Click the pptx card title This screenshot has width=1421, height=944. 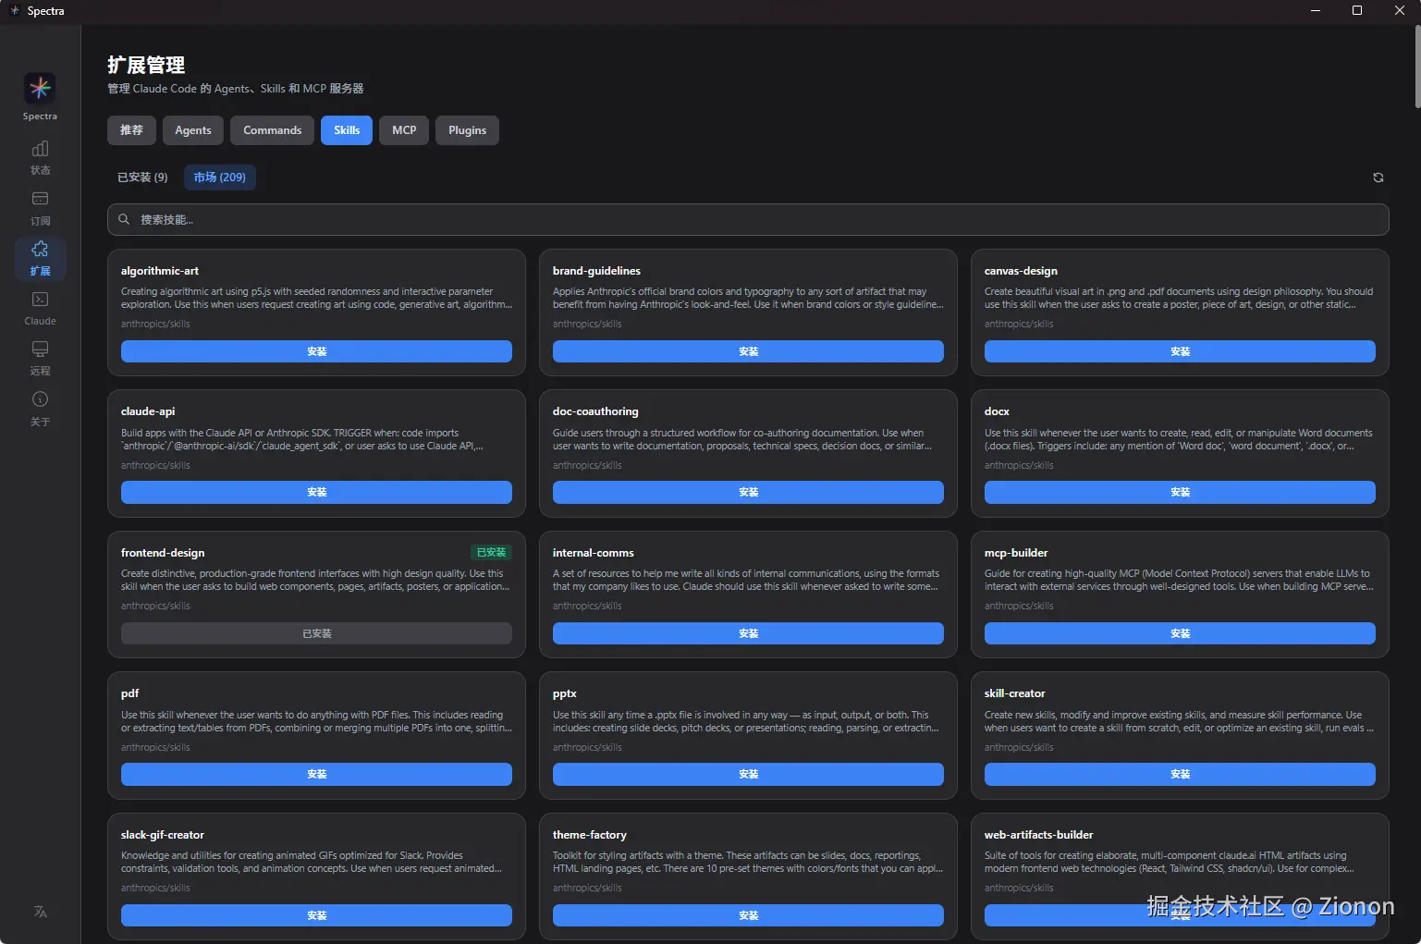click(565, 693)
